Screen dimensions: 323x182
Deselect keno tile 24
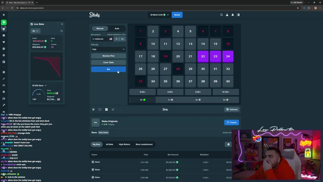[x=228, y=56]
